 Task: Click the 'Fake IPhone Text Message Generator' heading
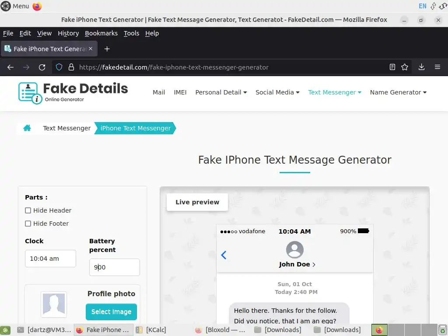click(294, 160)
